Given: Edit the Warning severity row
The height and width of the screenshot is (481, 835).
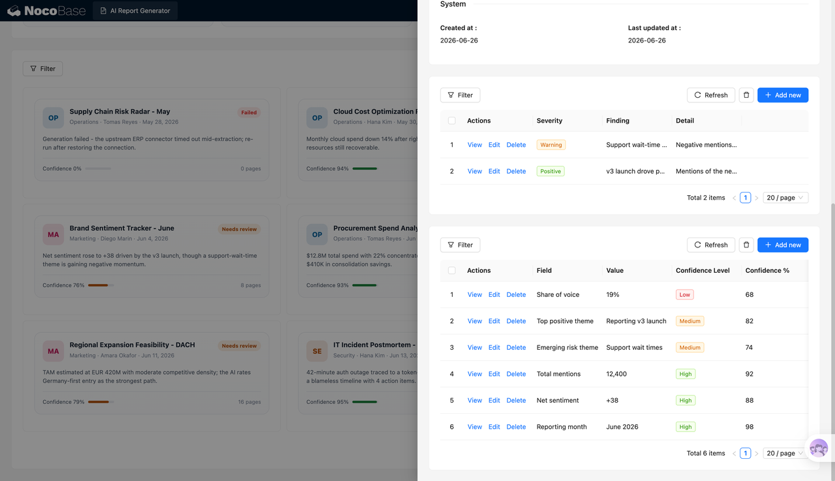Looking at the screenshot, I should tap(494, 145).
